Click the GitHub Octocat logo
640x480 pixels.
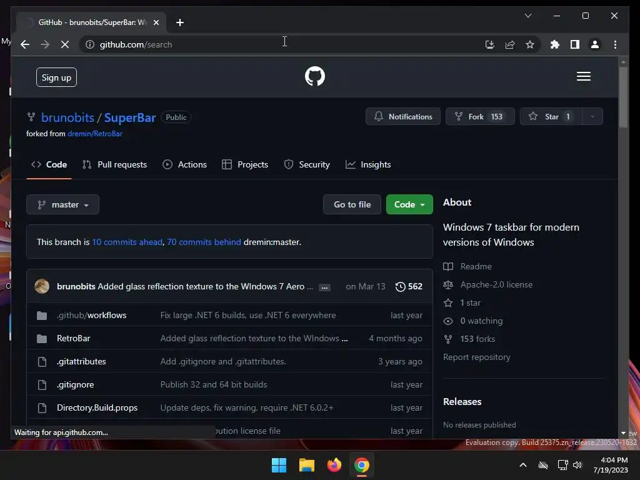pyautogui.click(x=315, y=76)
